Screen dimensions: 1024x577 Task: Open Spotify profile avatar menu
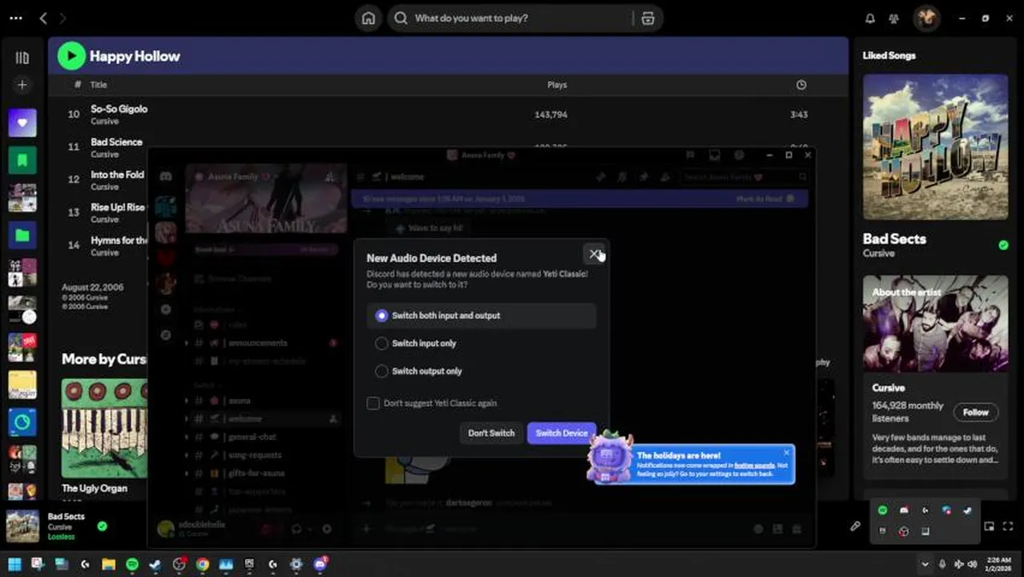pyautogui.click(x=926, y=18)
